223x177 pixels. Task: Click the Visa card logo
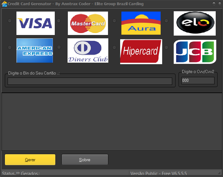click(x=36, y=23)
